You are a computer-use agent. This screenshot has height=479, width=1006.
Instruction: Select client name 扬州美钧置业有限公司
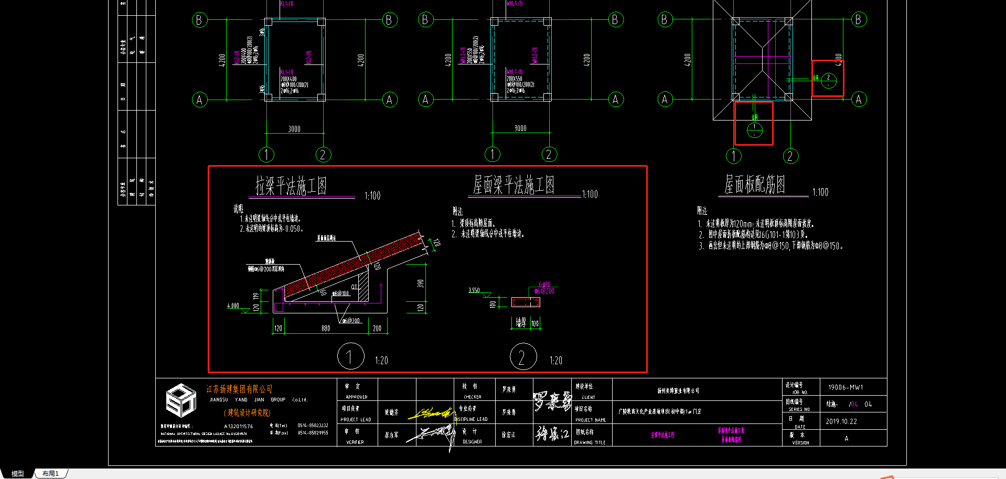(x=678, y=390)
